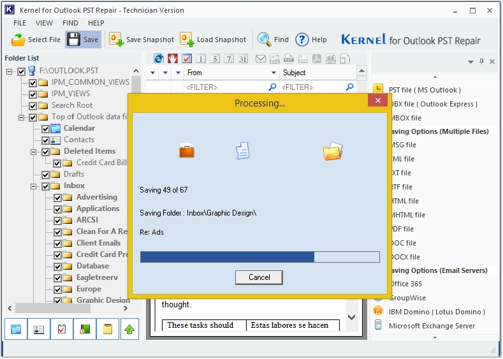This screenshot has height=359, width=503.
Task: Click the Internet Explorer view icon
Action: tap(159, 59)
